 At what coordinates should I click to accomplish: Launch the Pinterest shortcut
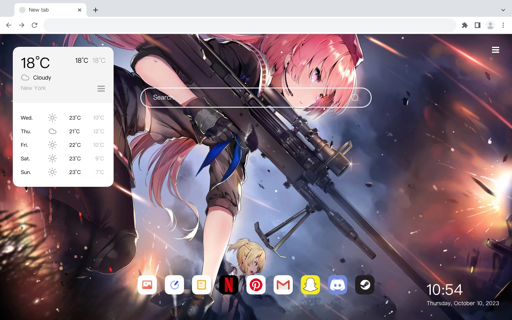(256, 285)
